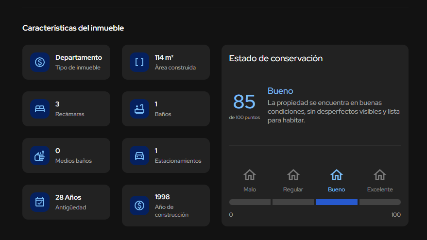Click the Área construida label
Image resolution: width=427 pixels, height=240 pixels.
(x=175, y=68)
